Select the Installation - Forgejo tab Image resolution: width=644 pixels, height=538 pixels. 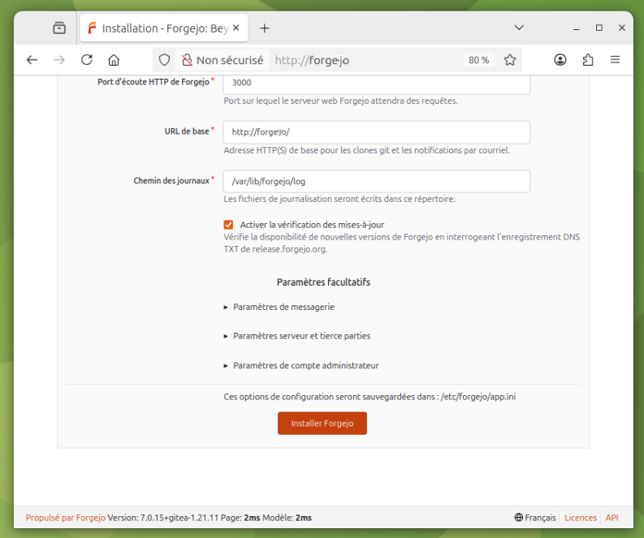[x=164, y=28]
